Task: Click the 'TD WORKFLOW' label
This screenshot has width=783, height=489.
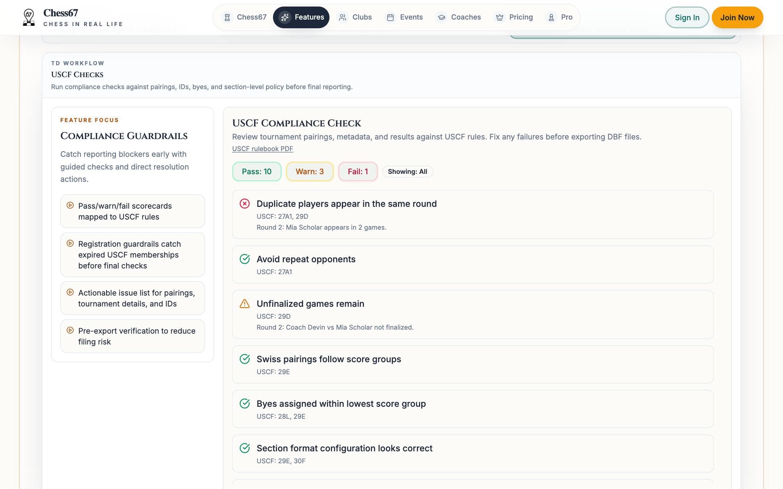Action: pyautogui.click(x=78, y=63)
